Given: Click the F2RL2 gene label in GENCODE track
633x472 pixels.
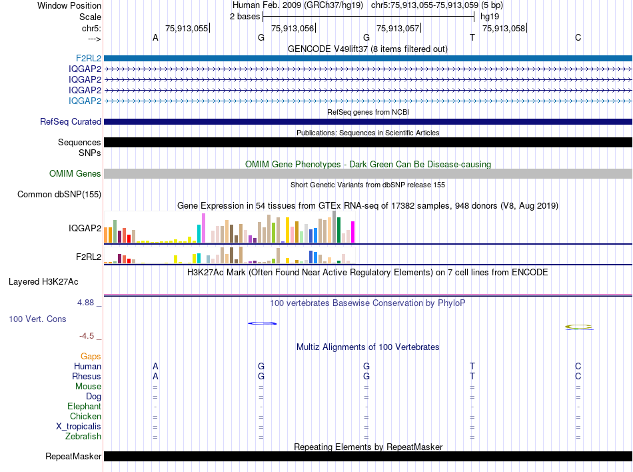Looking at the screenshot, I should pyautogui.click(x=89, y=59).
